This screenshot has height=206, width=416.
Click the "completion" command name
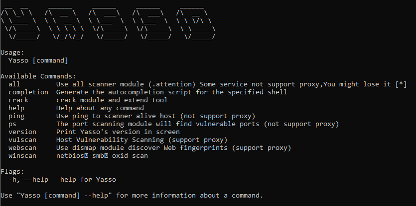pyautogui.click(x=28, y=92)
